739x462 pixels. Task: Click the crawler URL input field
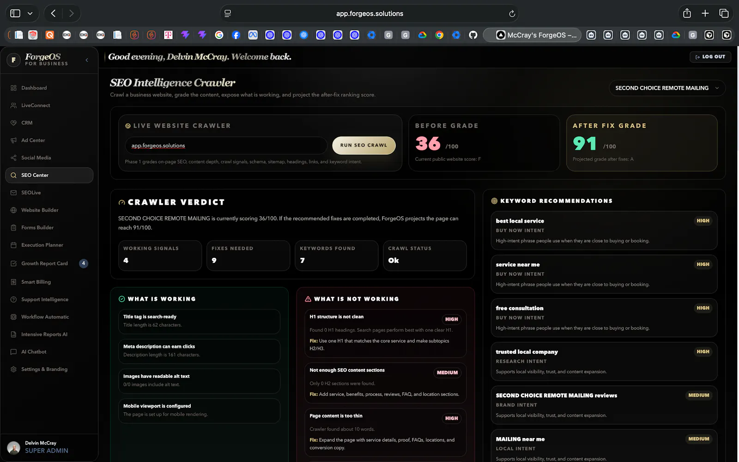pyautogui.click(x=226, y=146)
